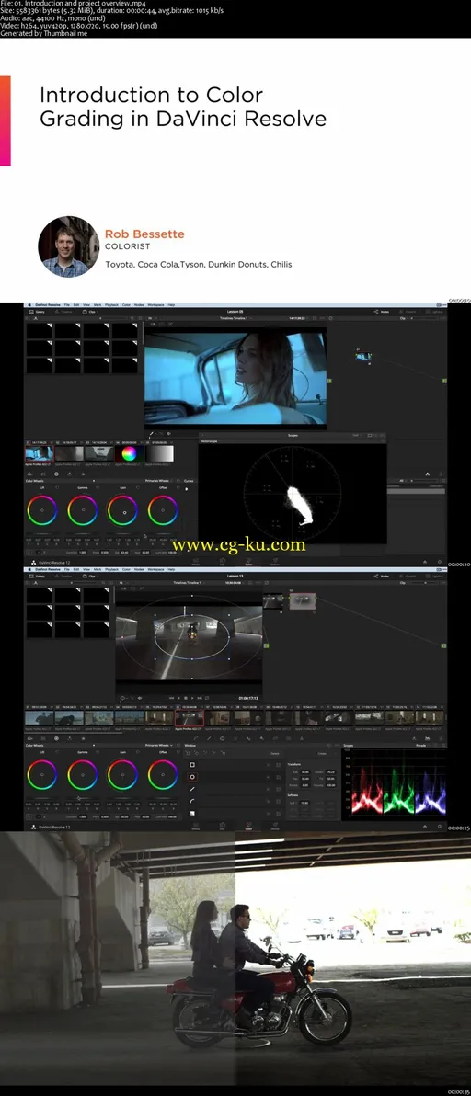Open project settings gear, Lesson 13 screenshot
Viewport: 471px width, 1096px height.
click(440, 826)
